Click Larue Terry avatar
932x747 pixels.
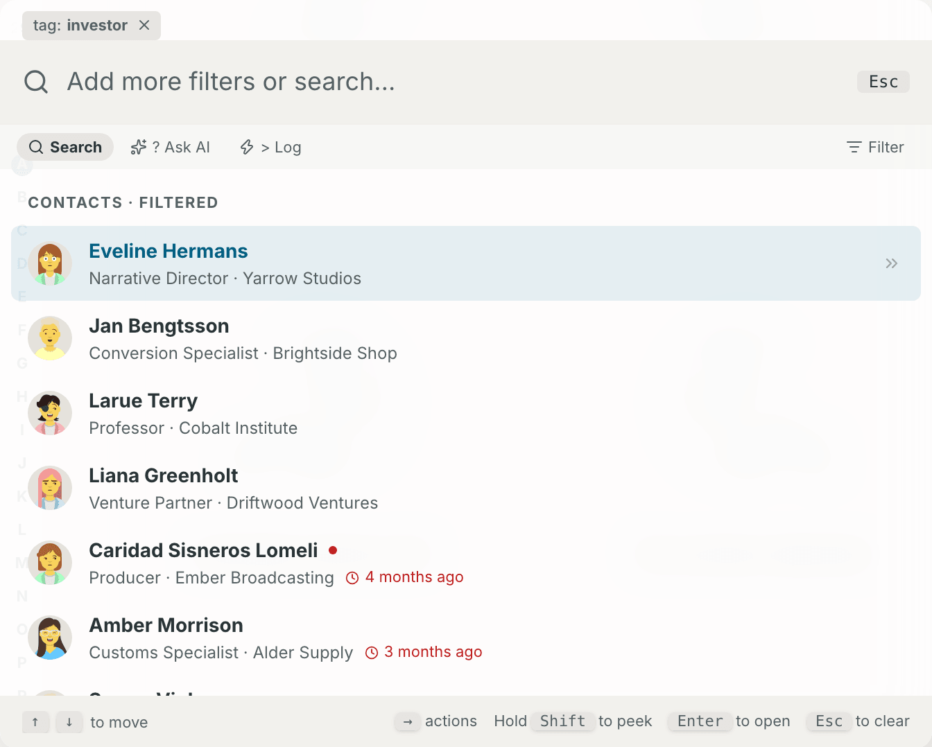coord(50,413)
